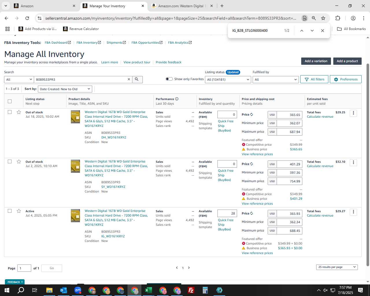370x296 pixels.
Task: Go to next find-in-page result
Action: pyautogui.click(x=312, y=31)
